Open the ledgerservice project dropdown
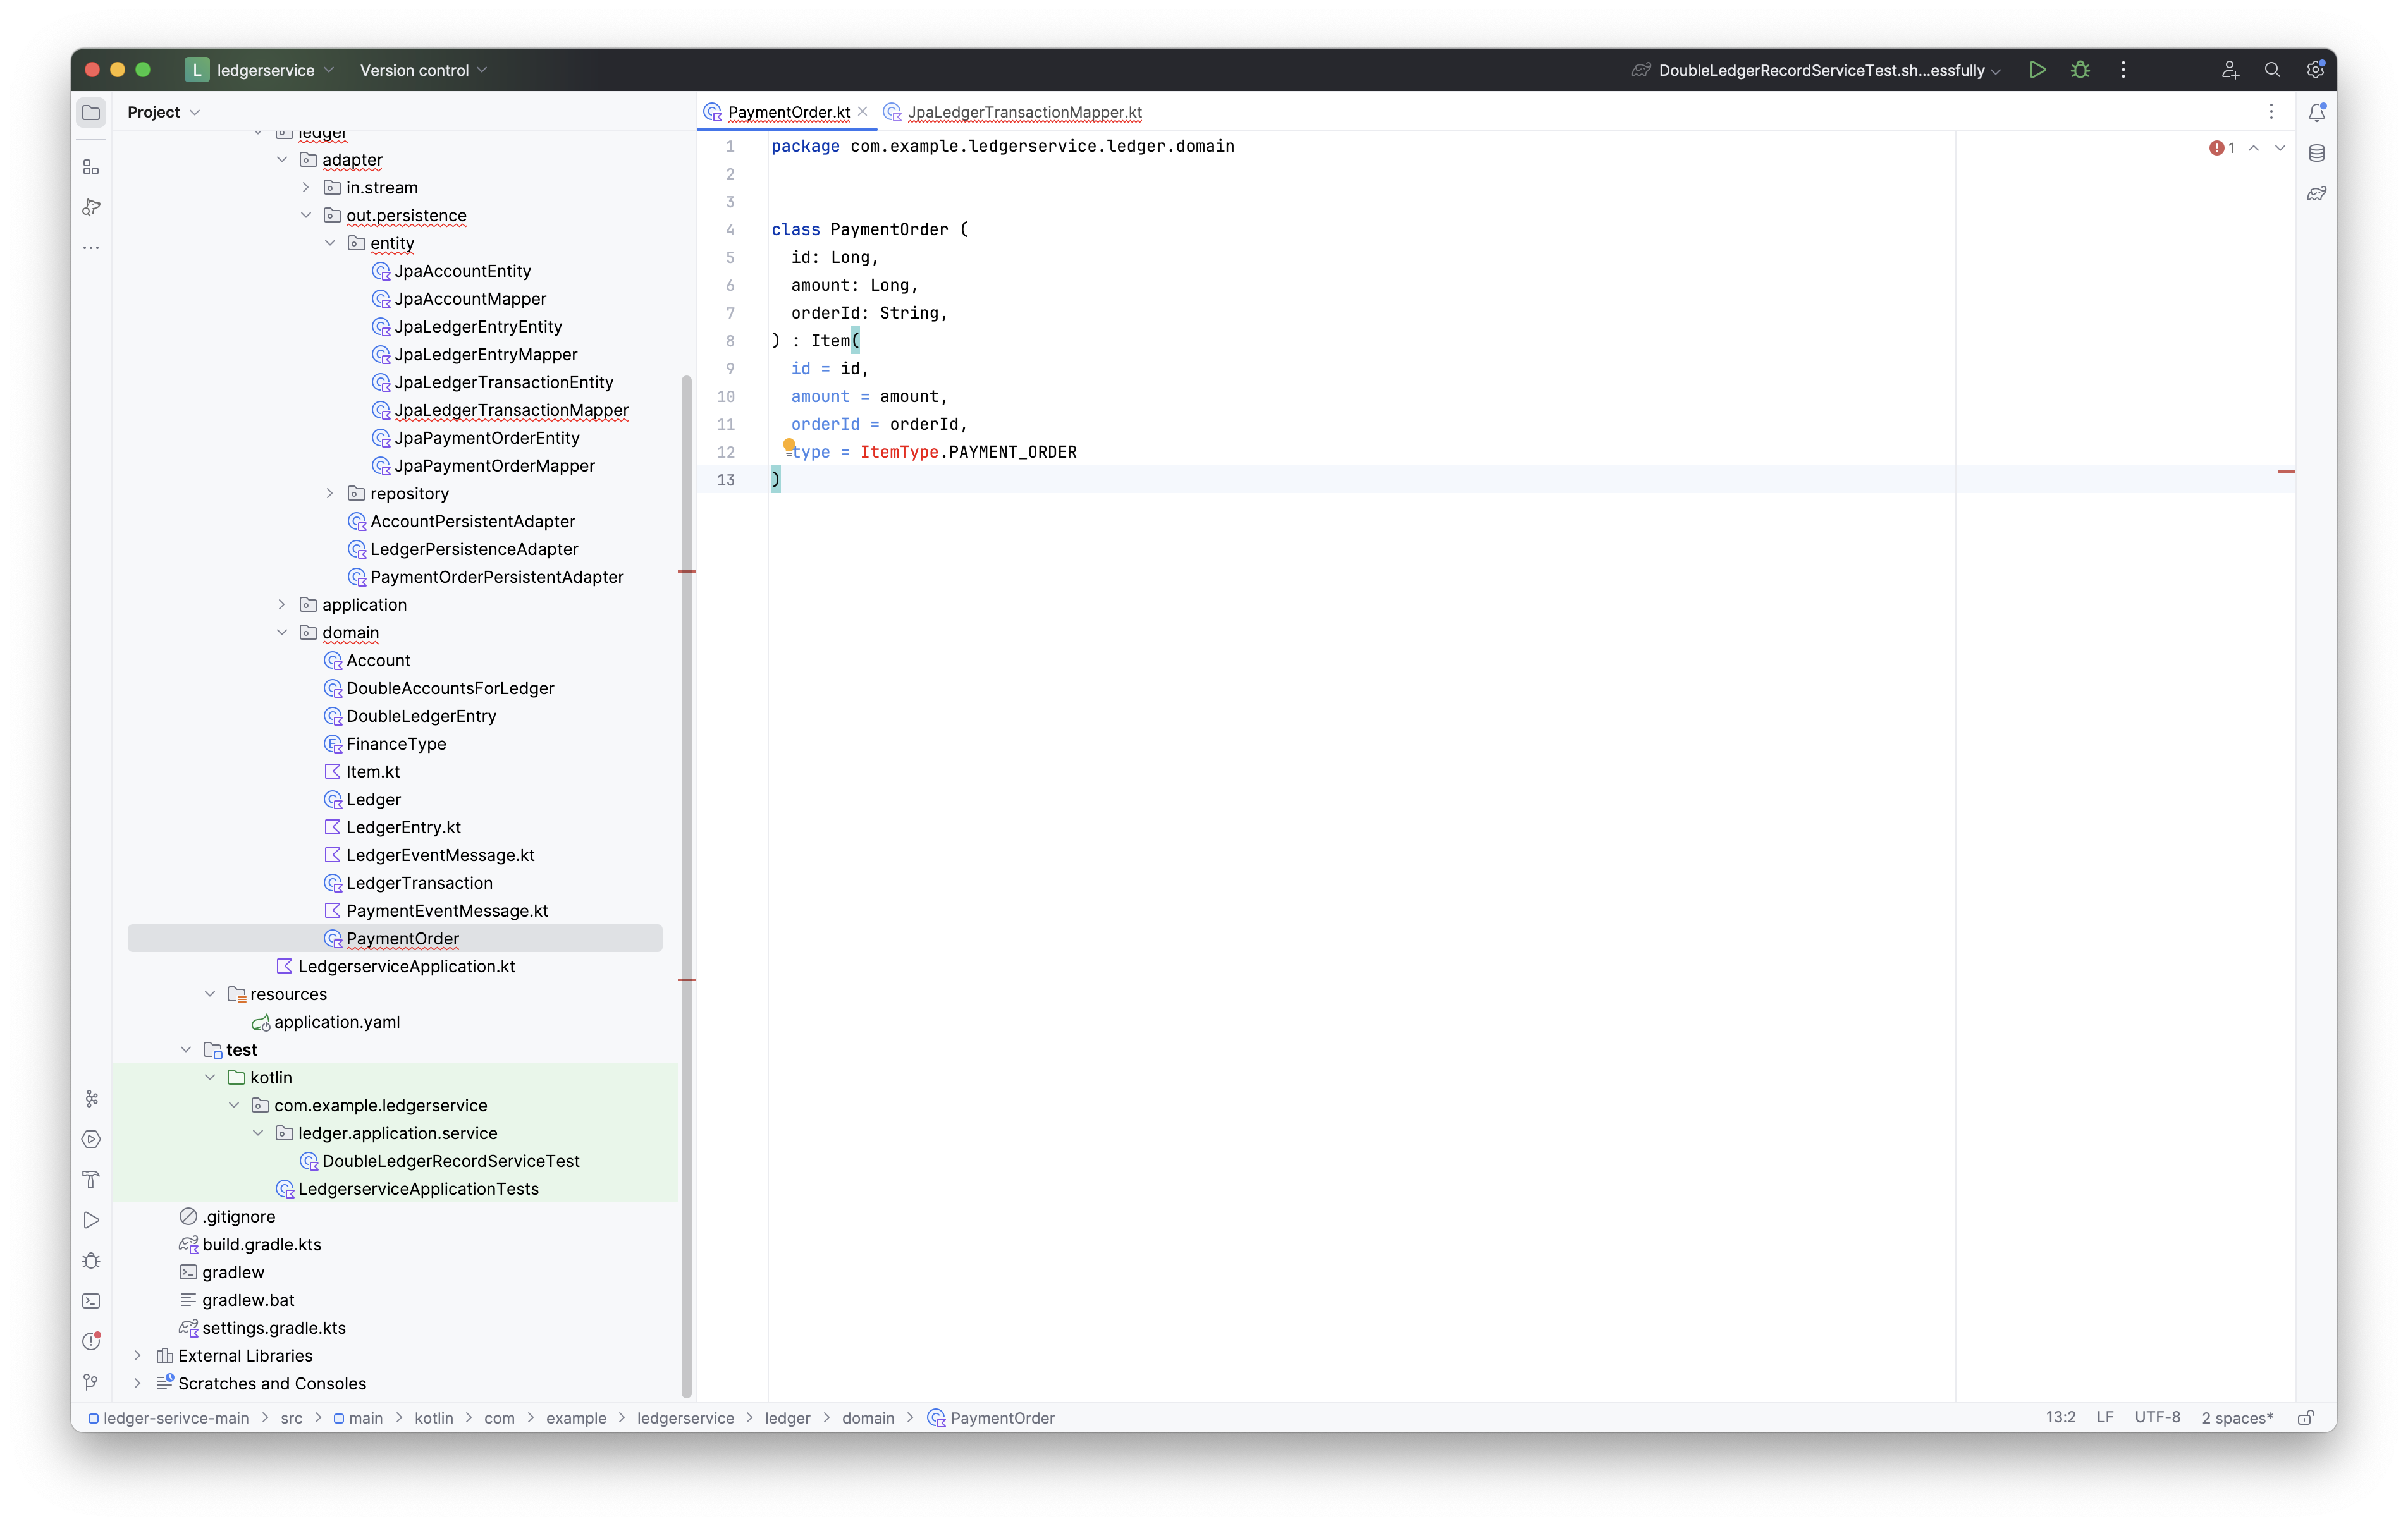2408x1526 pixels. pyautogui.click(x=260, y=70)
